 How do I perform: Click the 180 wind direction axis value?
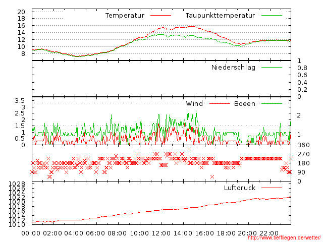tap(303, 163)
